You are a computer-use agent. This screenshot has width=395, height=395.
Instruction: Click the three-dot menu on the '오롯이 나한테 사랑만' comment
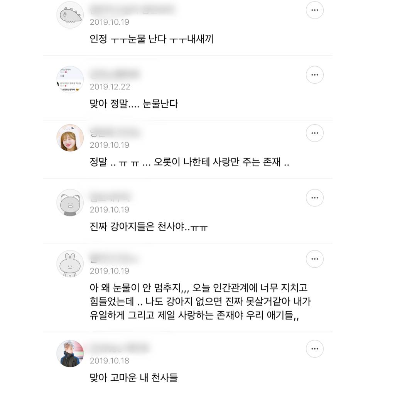(x=314, y=133)
